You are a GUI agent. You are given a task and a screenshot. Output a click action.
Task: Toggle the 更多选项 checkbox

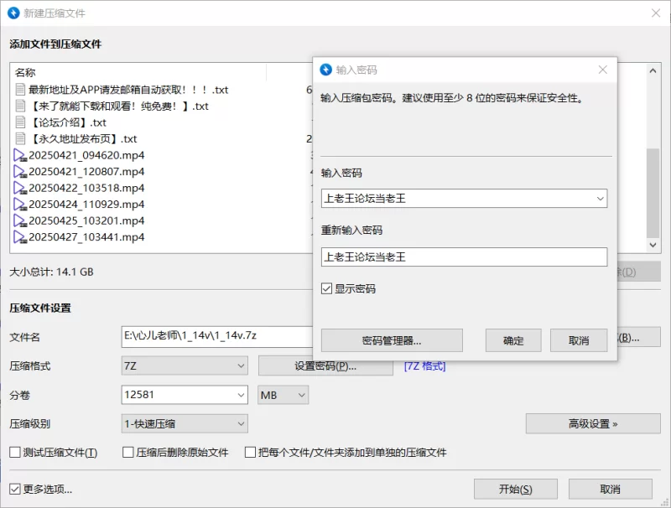pos(15,489)
